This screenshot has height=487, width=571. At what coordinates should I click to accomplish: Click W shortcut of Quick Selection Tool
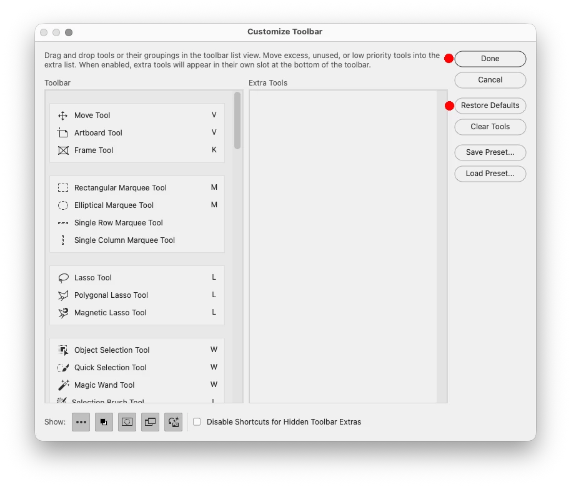pos(214,367)
